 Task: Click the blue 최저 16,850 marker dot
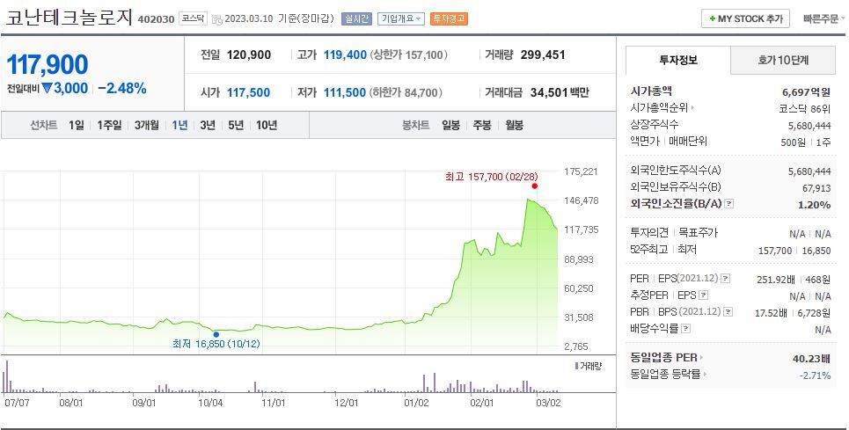pos(216,334)
